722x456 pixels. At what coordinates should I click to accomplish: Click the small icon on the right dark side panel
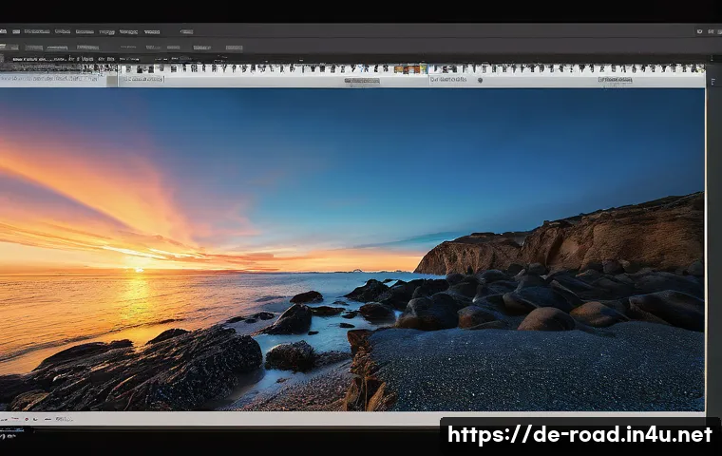713,82
